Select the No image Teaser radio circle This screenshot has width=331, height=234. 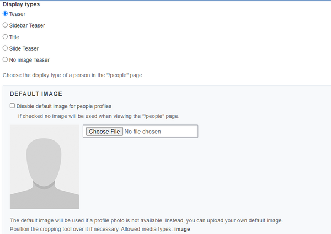(6, 60)
